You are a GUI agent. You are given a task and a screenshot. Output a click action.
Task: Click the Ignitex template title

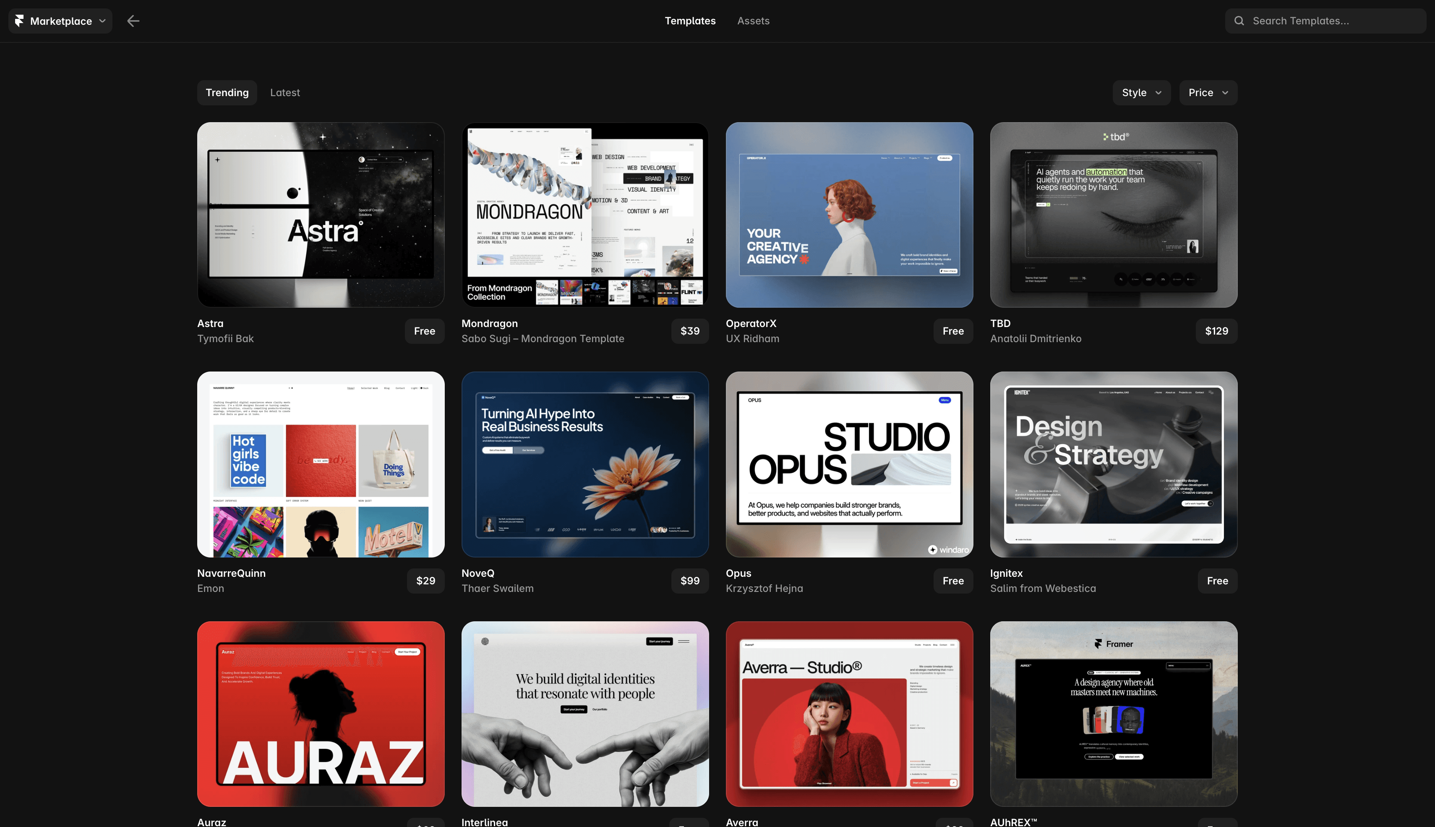point(1007,573)
